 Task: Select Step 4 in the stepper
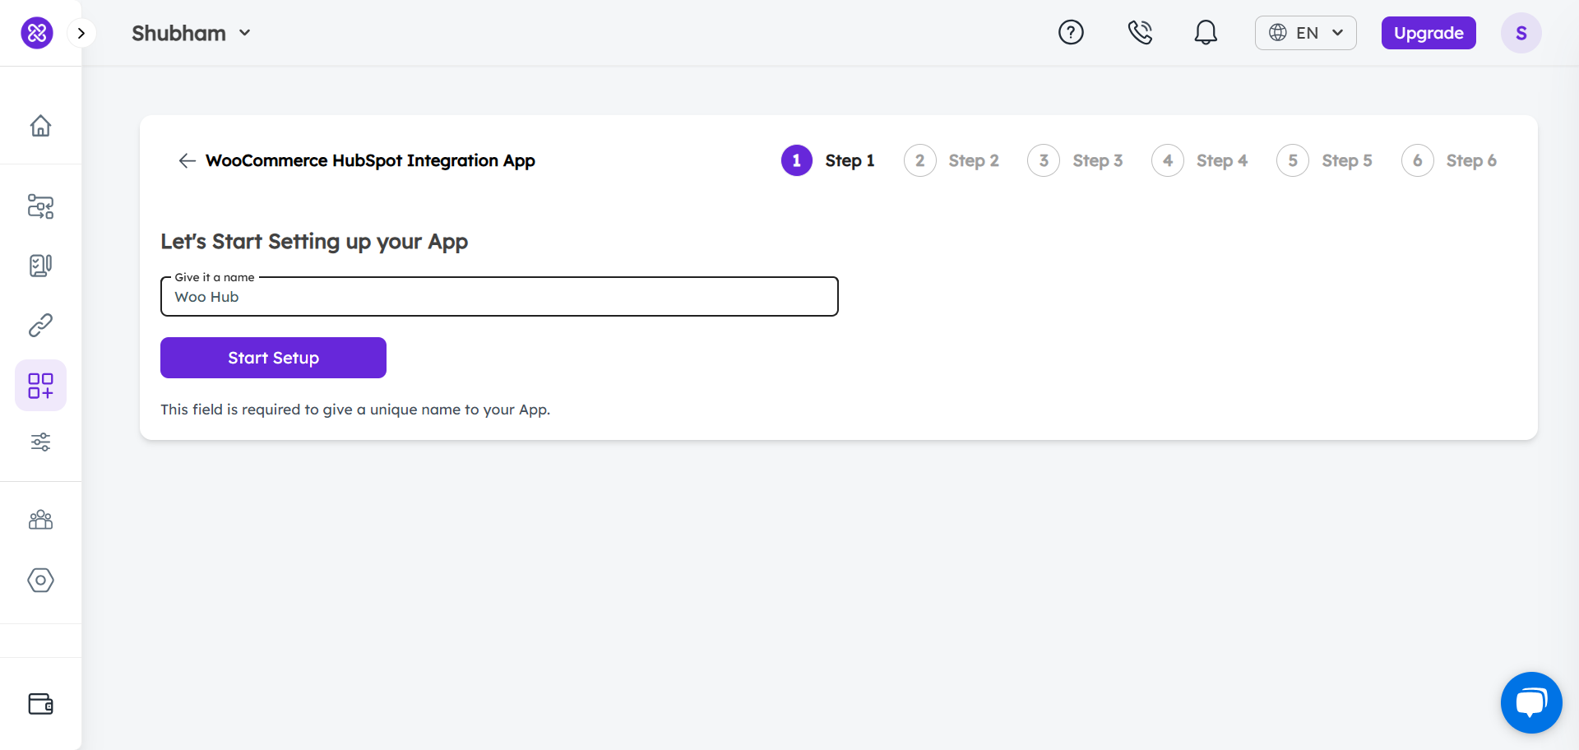coord(1200,160)
